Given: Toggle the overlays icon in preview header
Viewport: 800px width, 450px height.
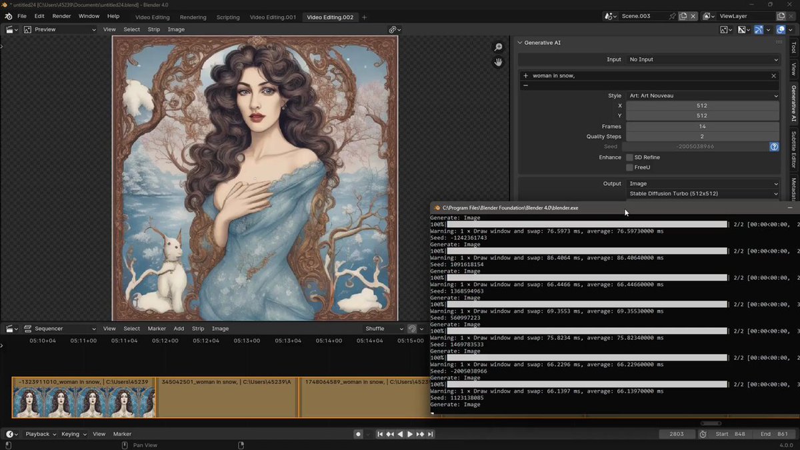Looking at the screenshot, I should coord(781,29).
